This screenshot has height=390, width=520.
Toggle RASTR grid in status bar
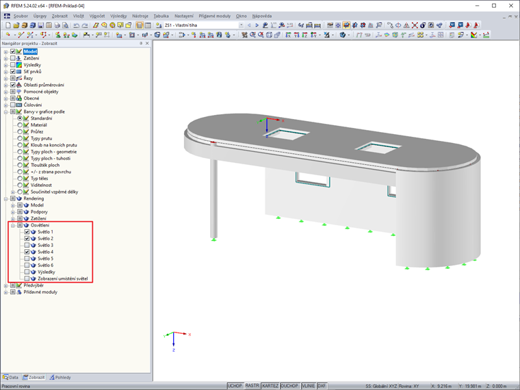click(x=252, y=386)
